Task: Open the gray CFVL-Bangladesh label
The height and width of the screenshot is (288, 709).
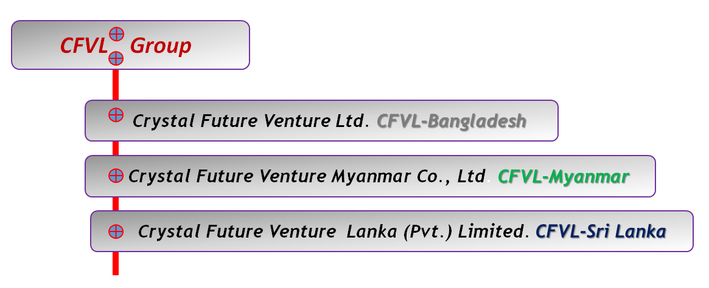Action: pos(451,121)
